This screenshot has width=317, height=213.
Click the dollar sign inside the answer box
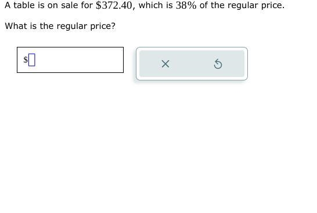[x=26, y=60]
